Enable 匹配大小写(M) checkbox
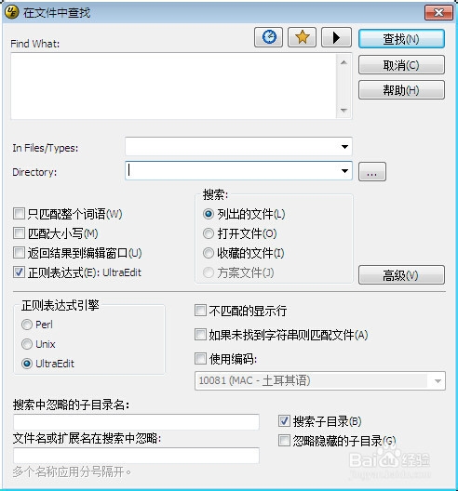 (19, 233)
